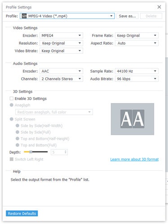This screenshot has height=224, width=168.
Task: Expand the Sample Rate 44100 Hz dropdown
Action: (137, 71)
